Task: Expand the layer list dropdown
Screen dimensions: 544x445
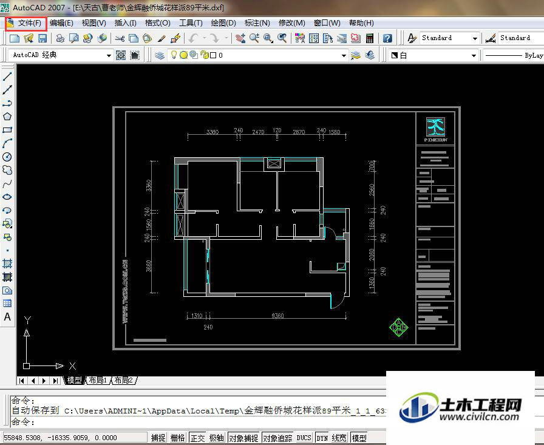Action: click(x=344, y=55)
